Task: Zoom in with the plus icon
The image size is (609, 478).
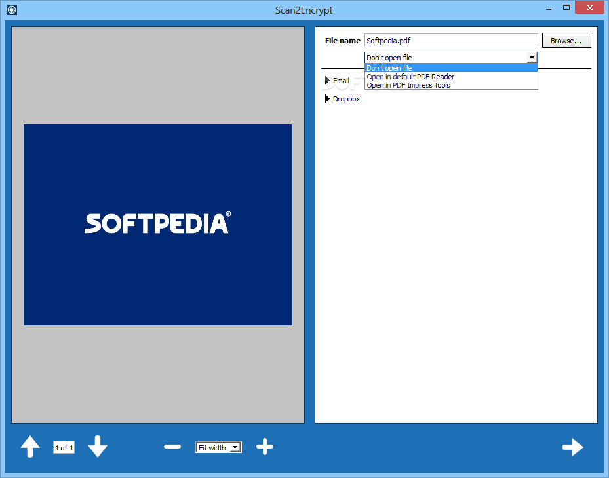Action: [x=265, y=447]
